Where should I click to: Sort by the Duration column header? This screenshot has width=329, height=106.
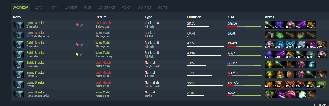[194, 17]
